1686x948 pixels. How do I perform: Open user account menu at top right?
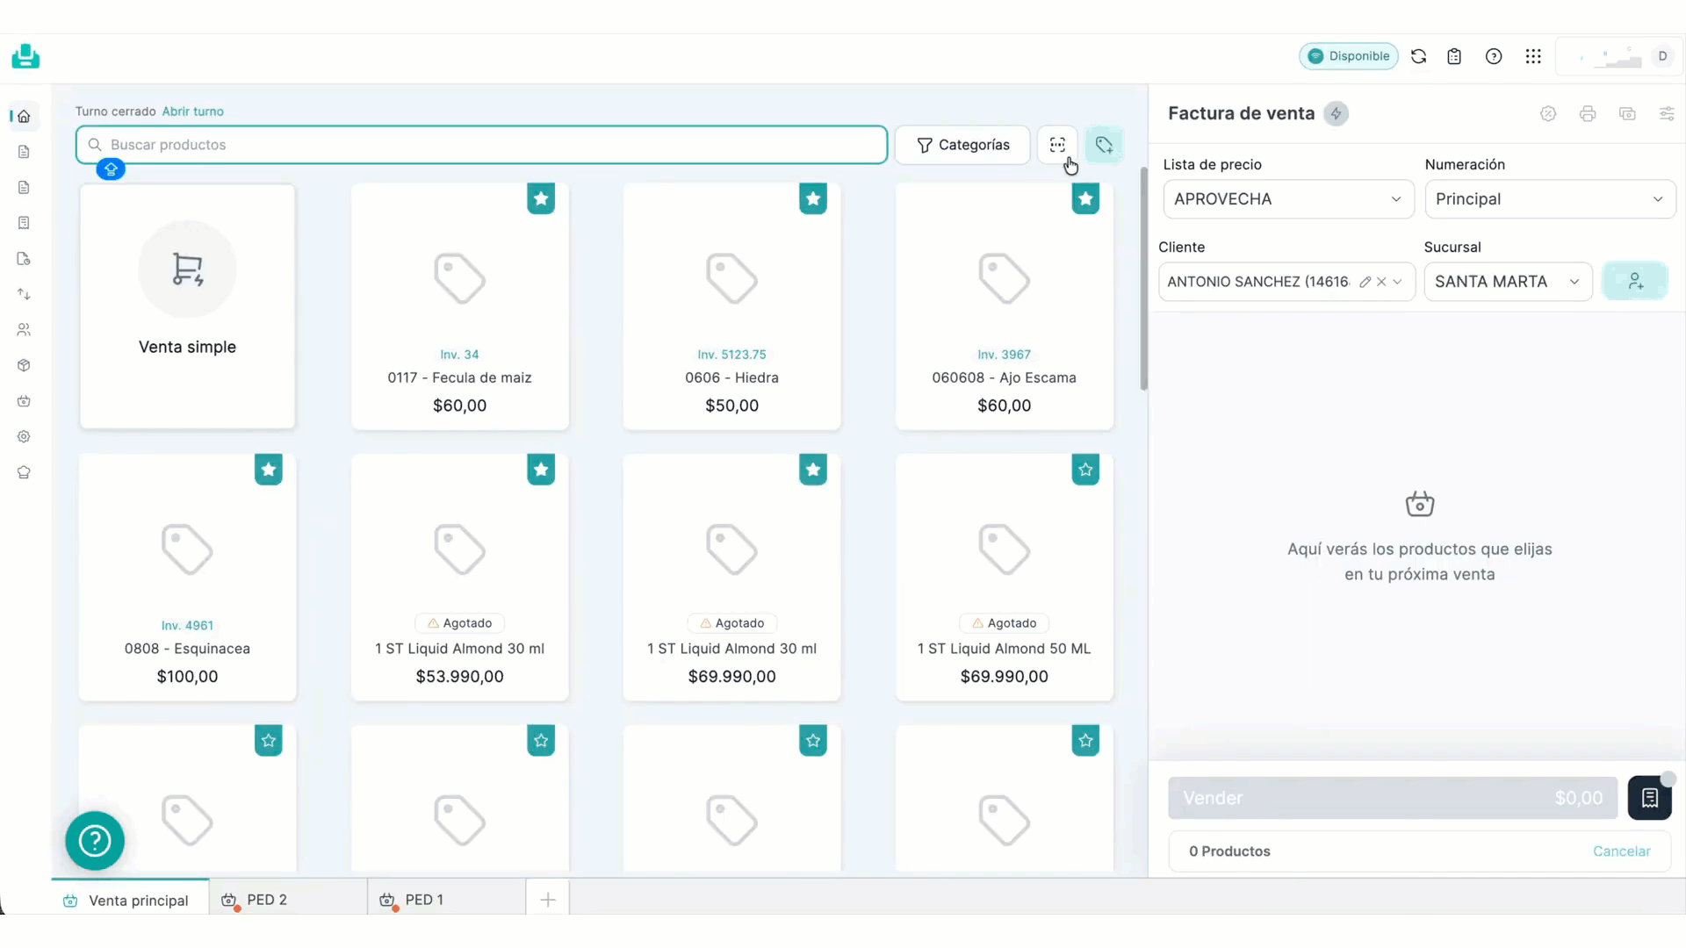click(1620, 56)
